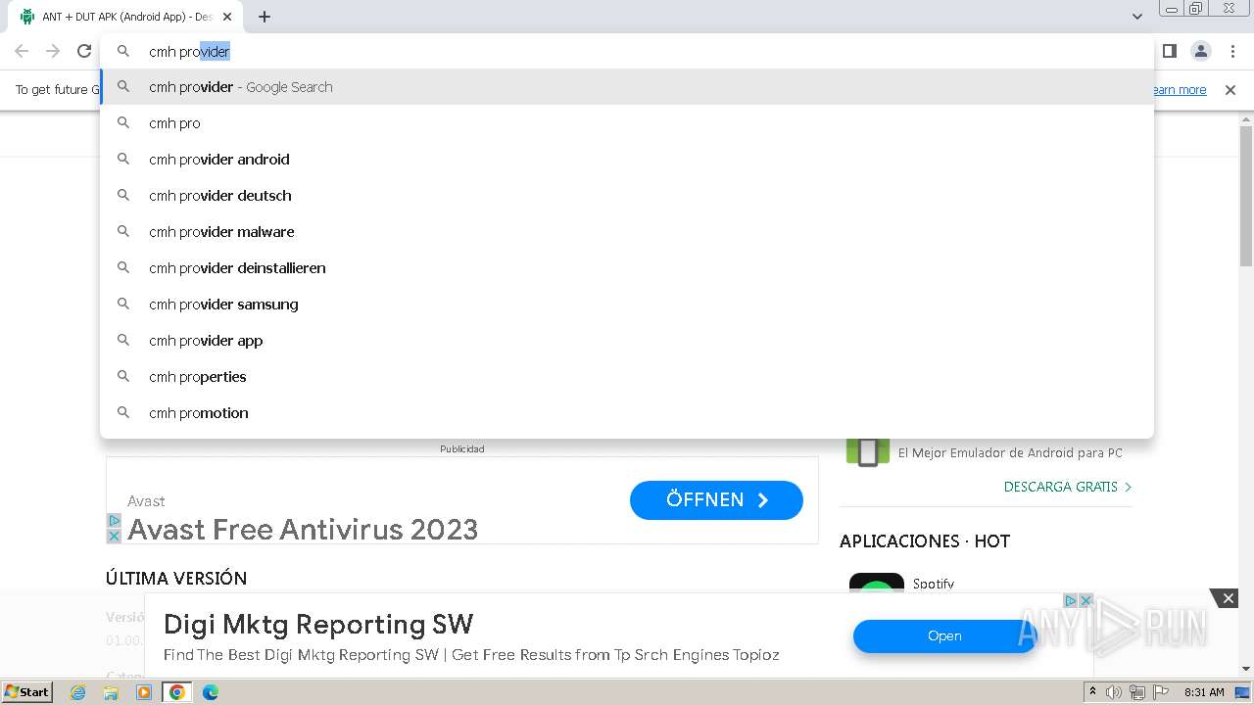Select 'cmh provider app' suggestion
The image size is (1254, 705).
point(627,341)
